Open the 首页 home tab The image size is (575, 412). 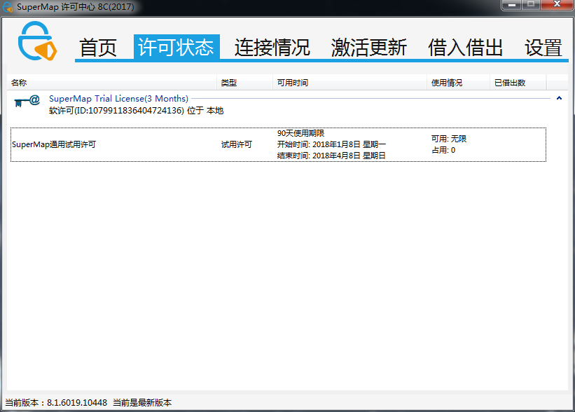(98, 48)
